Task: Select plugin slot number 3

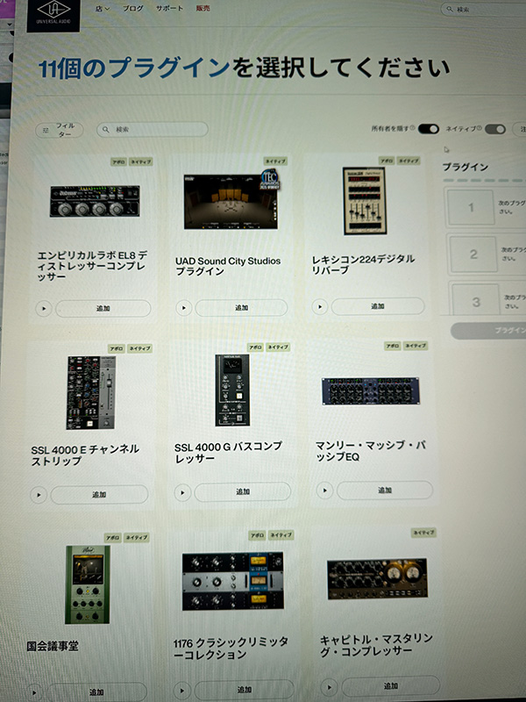Action: pos(476,301)
